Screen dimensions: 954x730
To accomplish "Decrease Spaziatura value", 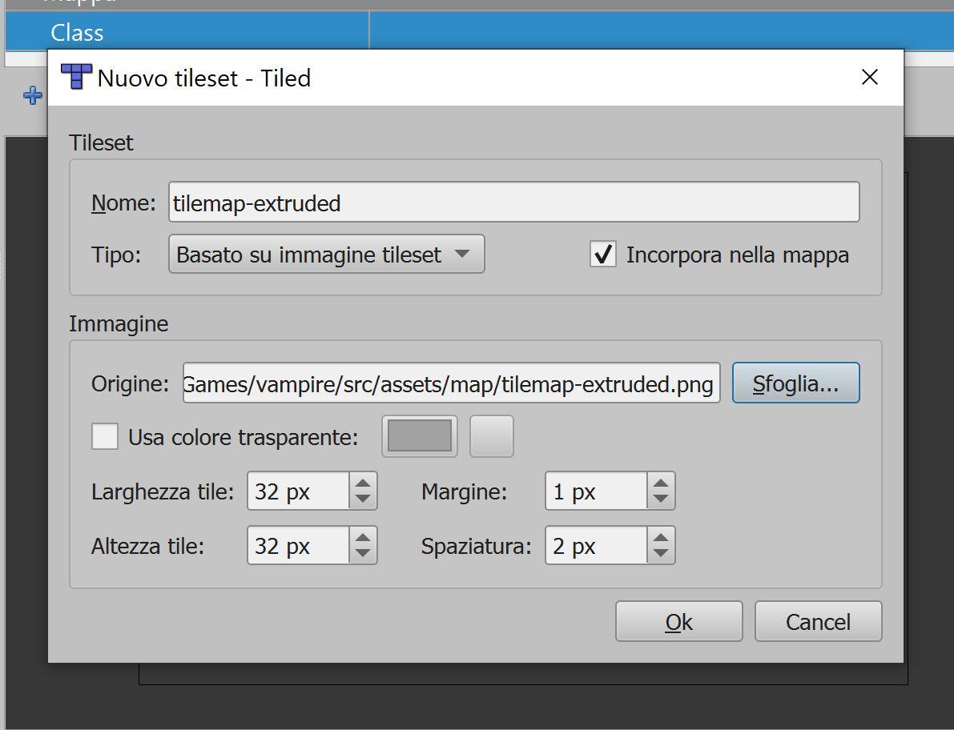I will 661,554.
